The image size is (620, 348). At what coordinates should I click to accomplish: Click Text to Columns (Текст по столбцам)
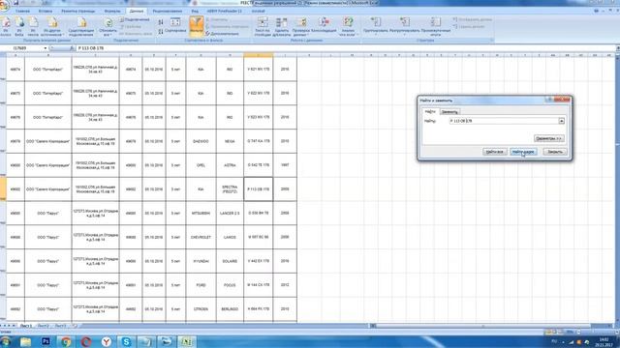[x=263, y=27]
